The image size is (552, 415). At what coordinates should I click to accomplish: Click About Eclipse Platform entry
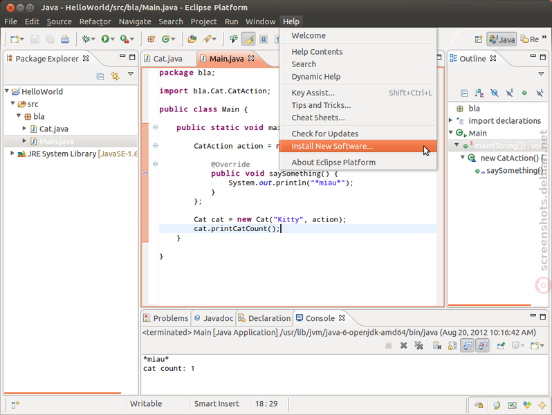pos(358,163)
